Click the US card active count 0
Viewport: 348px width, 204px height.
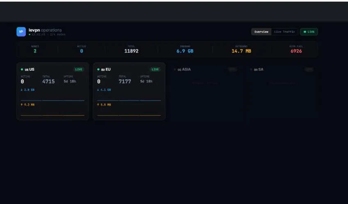coord(22,81)
